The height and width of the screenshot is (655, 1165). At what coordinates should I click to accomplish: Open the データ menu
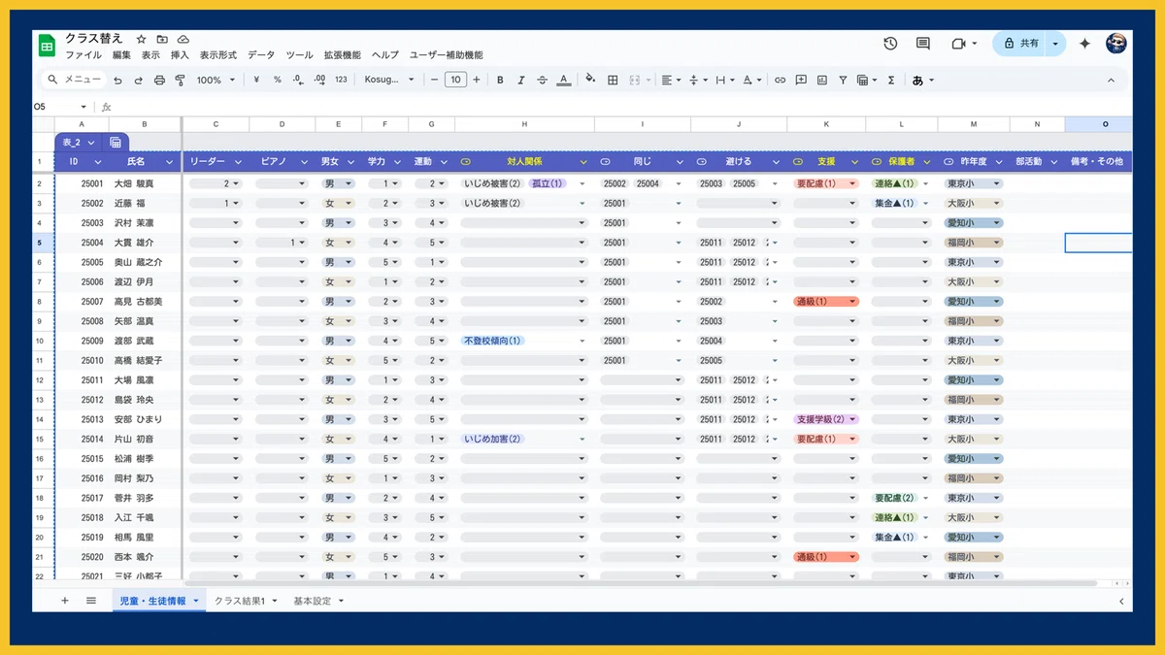point(261,55)
